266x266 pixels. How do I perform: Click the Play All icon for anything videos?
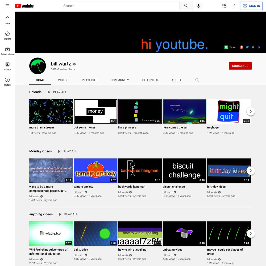[x=60, y=214]
